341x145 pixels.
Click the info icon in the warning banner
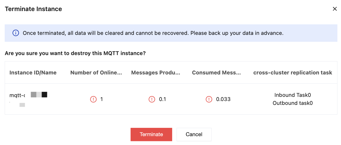[x=16, y=33]
